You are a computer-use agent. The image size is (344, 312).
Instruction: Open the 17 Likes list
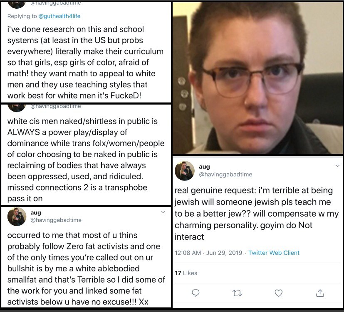click(x=186, y=273)
